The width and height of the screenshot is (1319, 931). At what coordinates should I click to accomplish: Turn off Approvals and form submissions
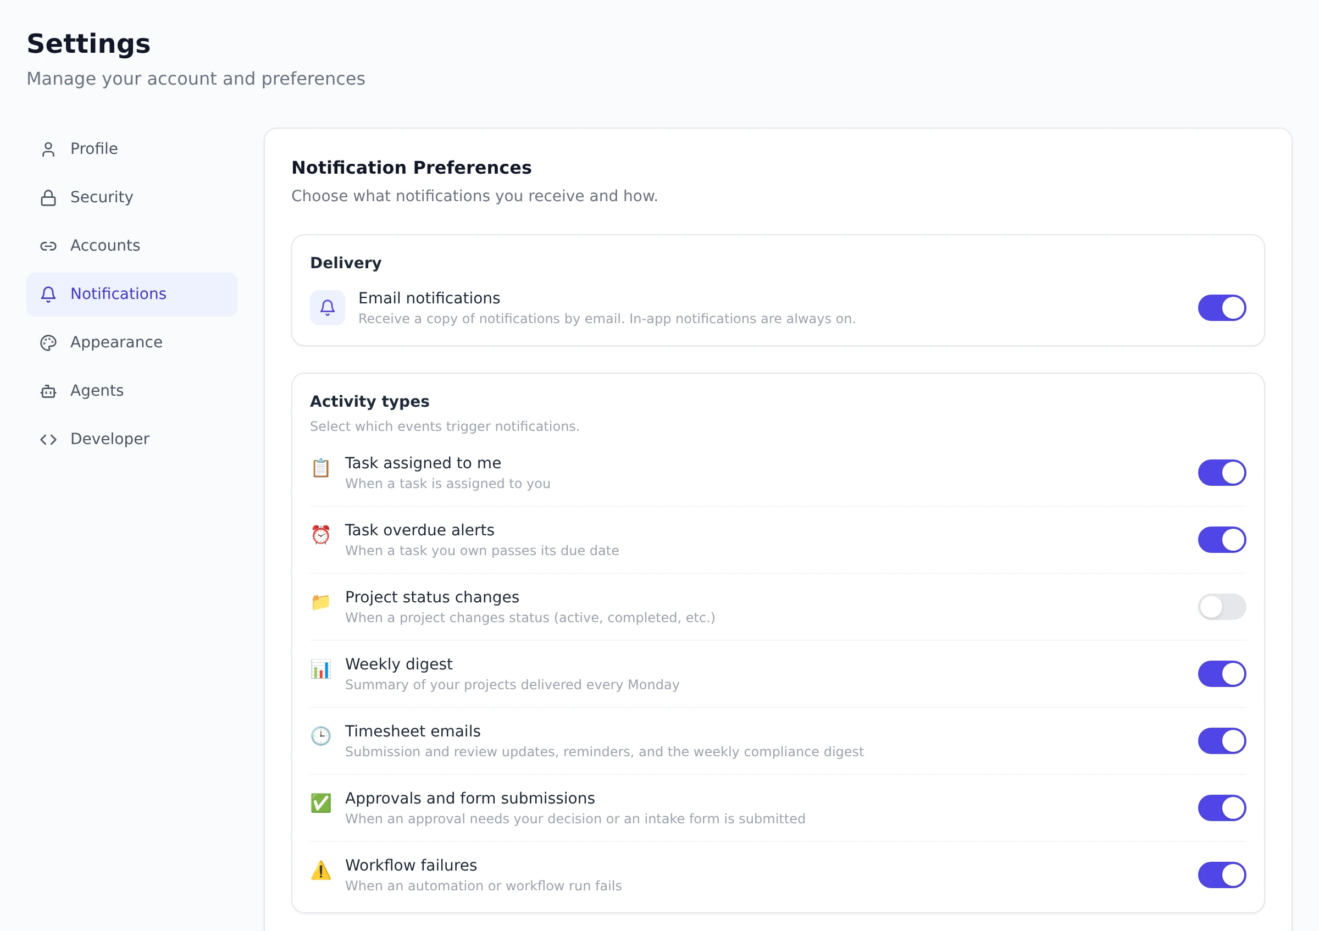[x=1221, y=807]
